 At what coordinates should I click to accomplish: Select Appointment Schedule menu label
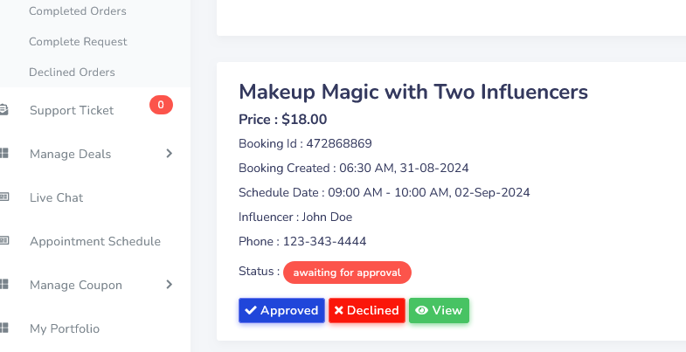(95, 241)
